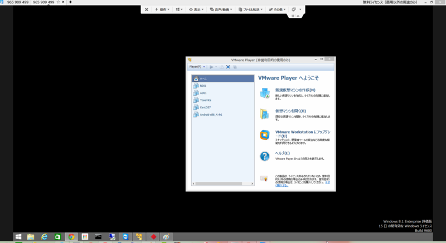
Task: Select the RD01 virtual machine
Action: (x=222, y=86)
